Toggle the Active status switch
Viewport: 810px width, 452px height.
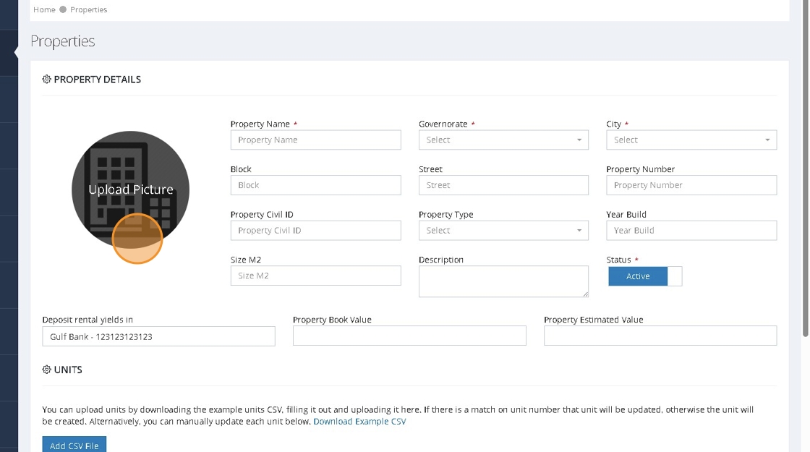point(644,276)
